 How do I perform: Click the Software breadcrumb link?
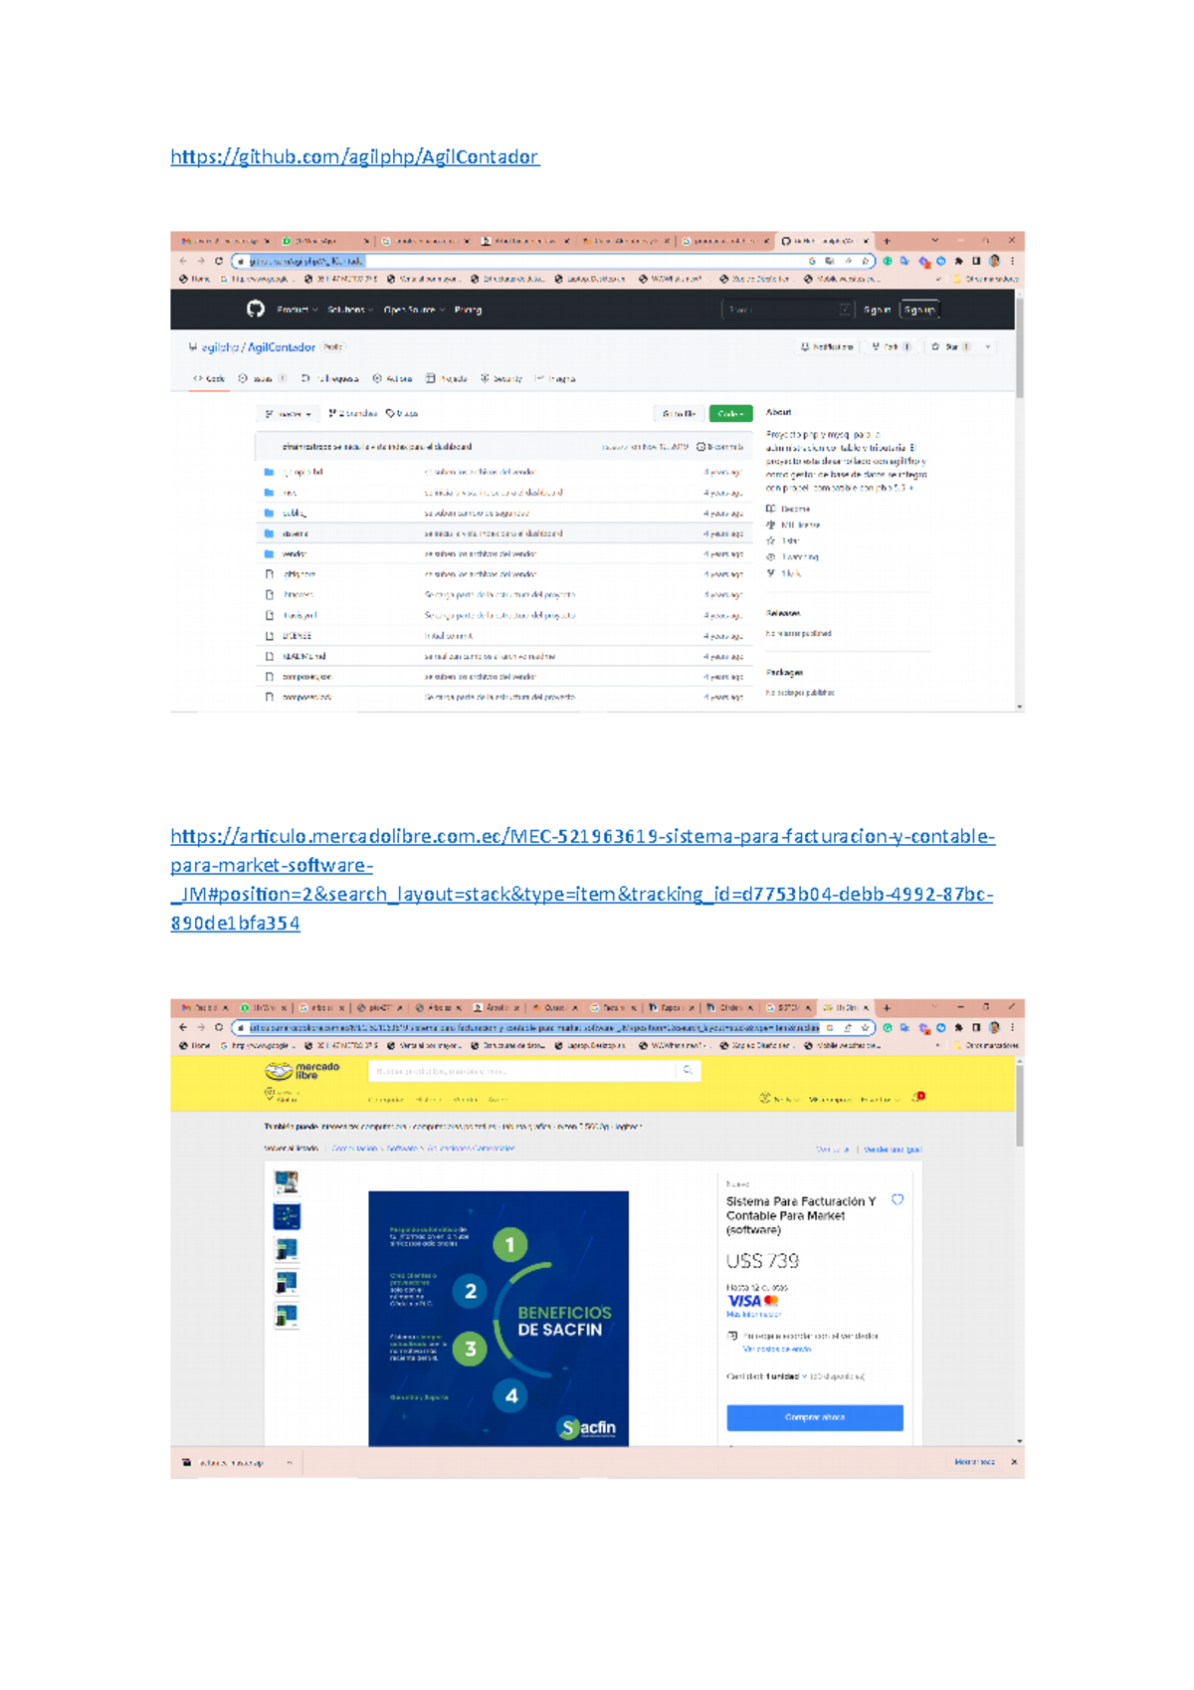click(402, 1150)
